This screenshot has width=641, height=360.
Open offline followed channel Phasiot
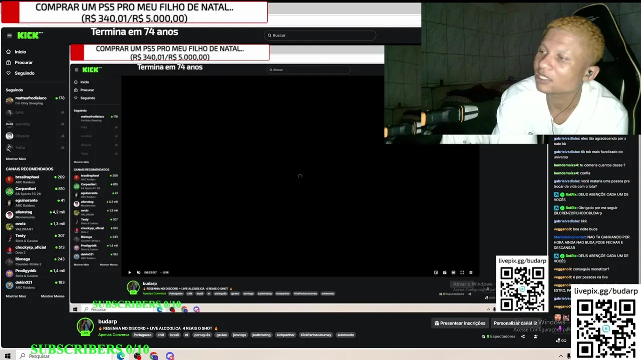(35, 136)
